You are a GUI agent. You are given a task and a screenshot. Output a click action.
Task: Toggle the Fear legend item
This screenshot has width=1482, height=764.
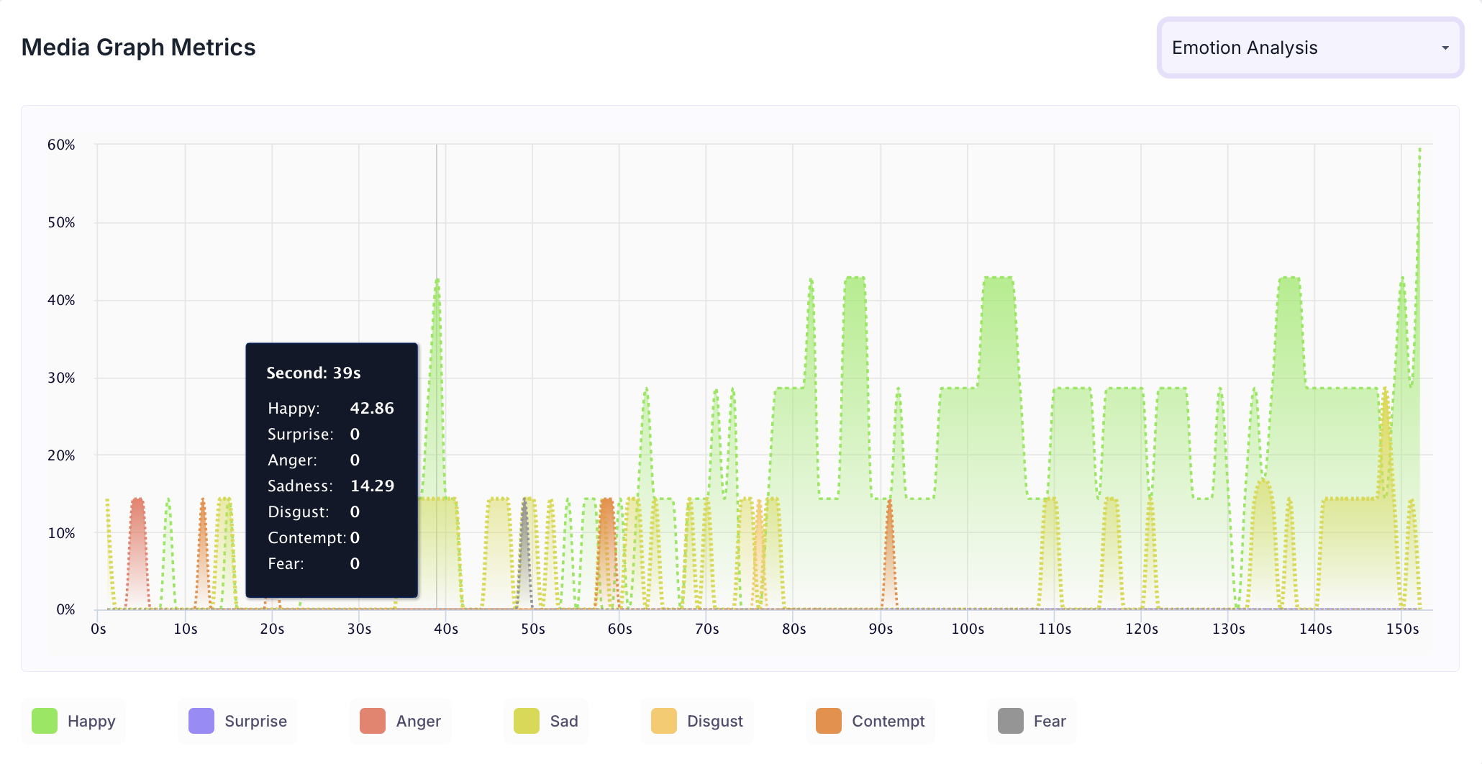pyautogui.click(x=1032, y=721)
